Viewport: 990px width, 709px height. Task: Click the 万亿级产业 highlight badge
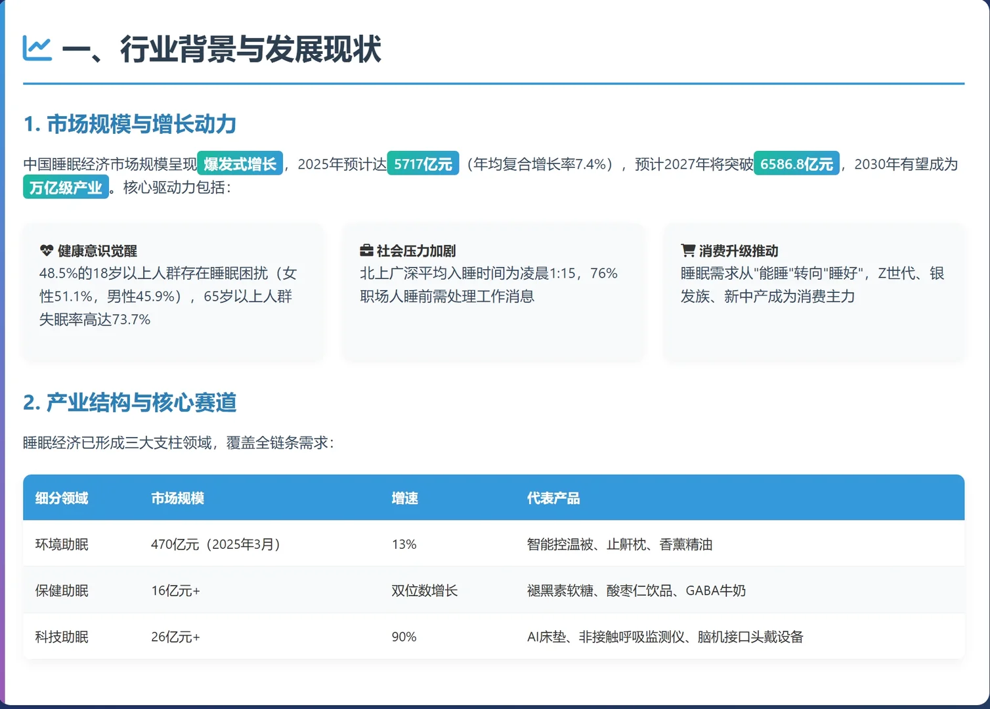tap(66, 187)
